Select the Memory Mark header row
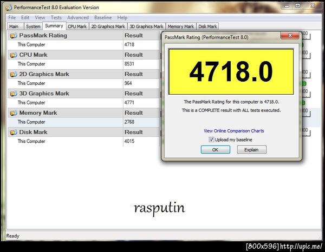 (84, 113)
